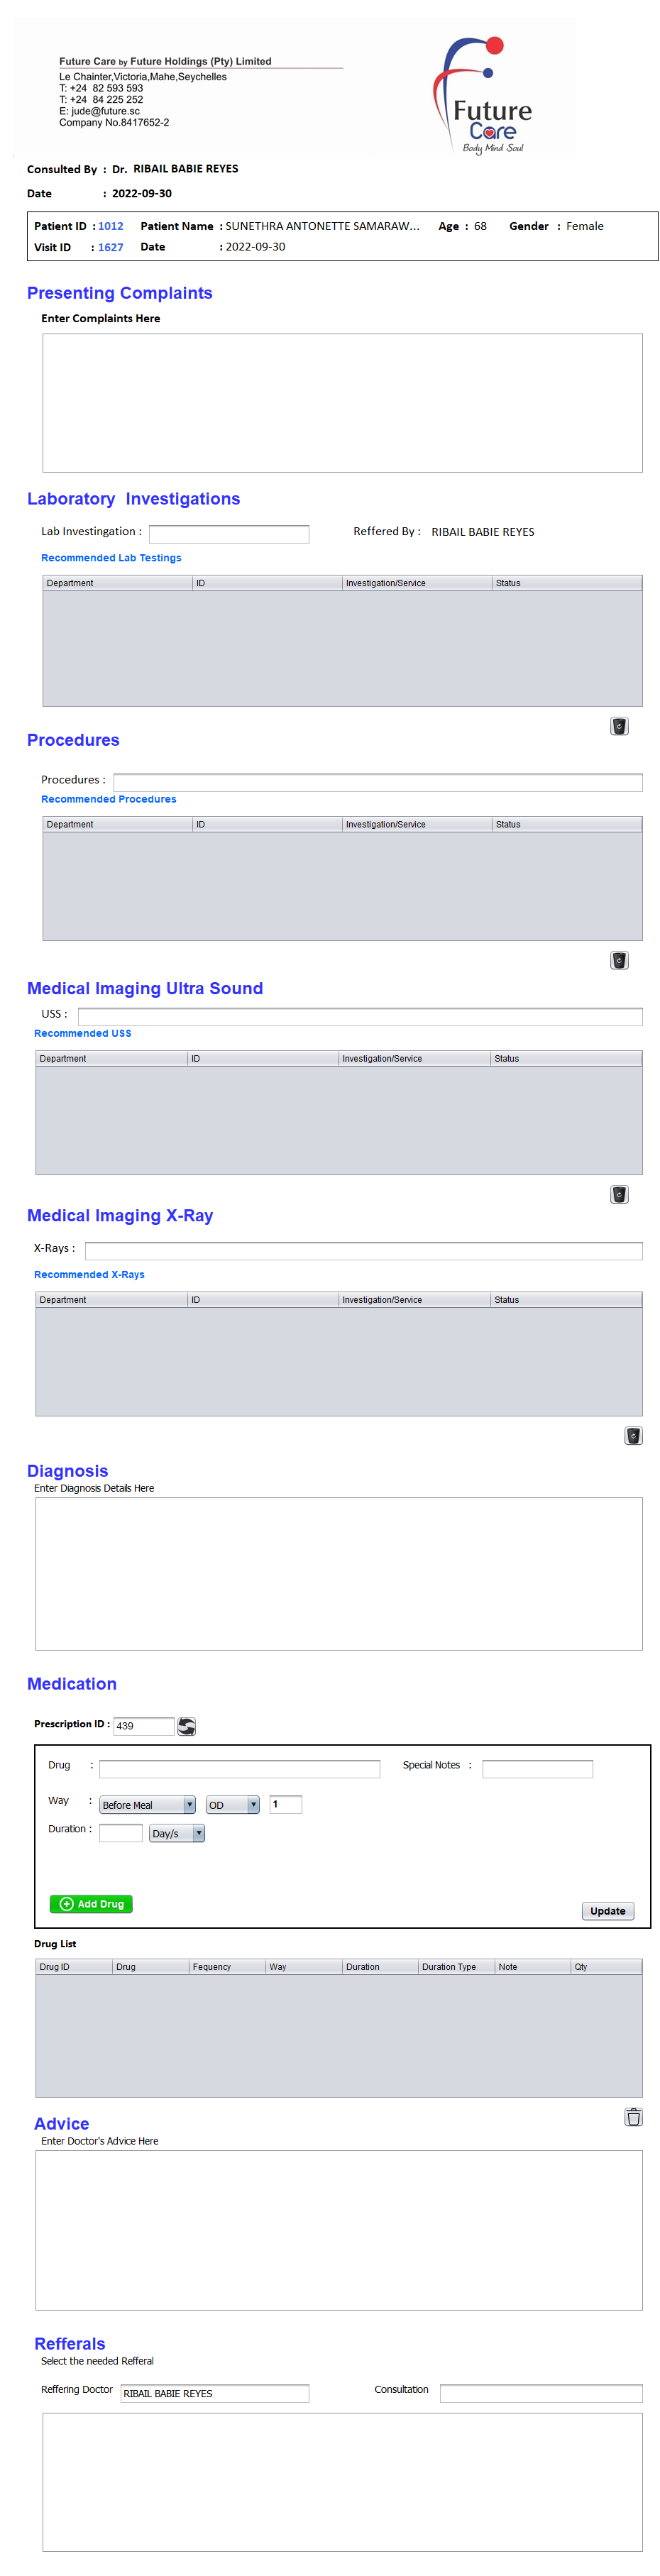Click into the Lab Investigation input field
The height and width of the screenshot is (2576, 660).
click(228, 534)
